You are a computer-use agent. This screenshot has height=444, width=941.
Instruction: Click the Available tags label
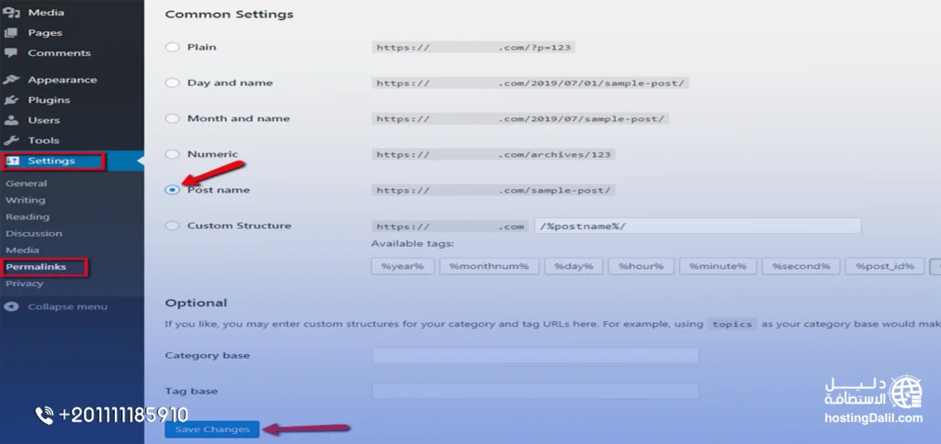tap(413, 244)
